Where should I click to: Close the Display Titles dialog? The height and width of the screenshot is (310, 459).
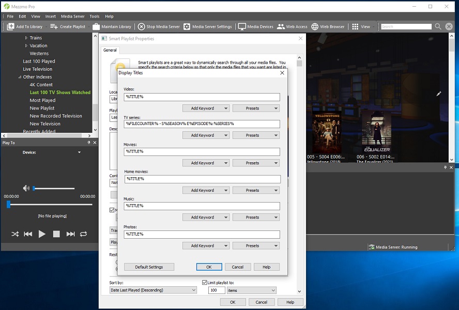282,73
